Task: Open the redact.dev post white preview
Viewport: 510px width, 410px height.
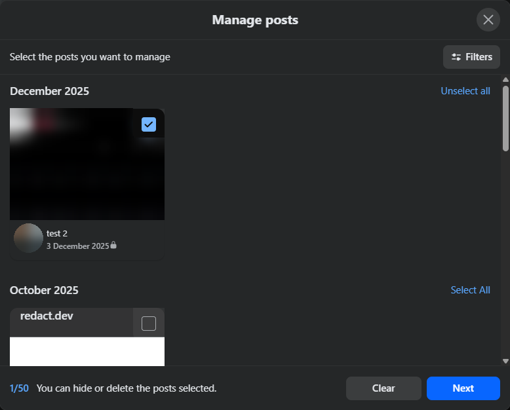Action: click(x=87, y=352)
